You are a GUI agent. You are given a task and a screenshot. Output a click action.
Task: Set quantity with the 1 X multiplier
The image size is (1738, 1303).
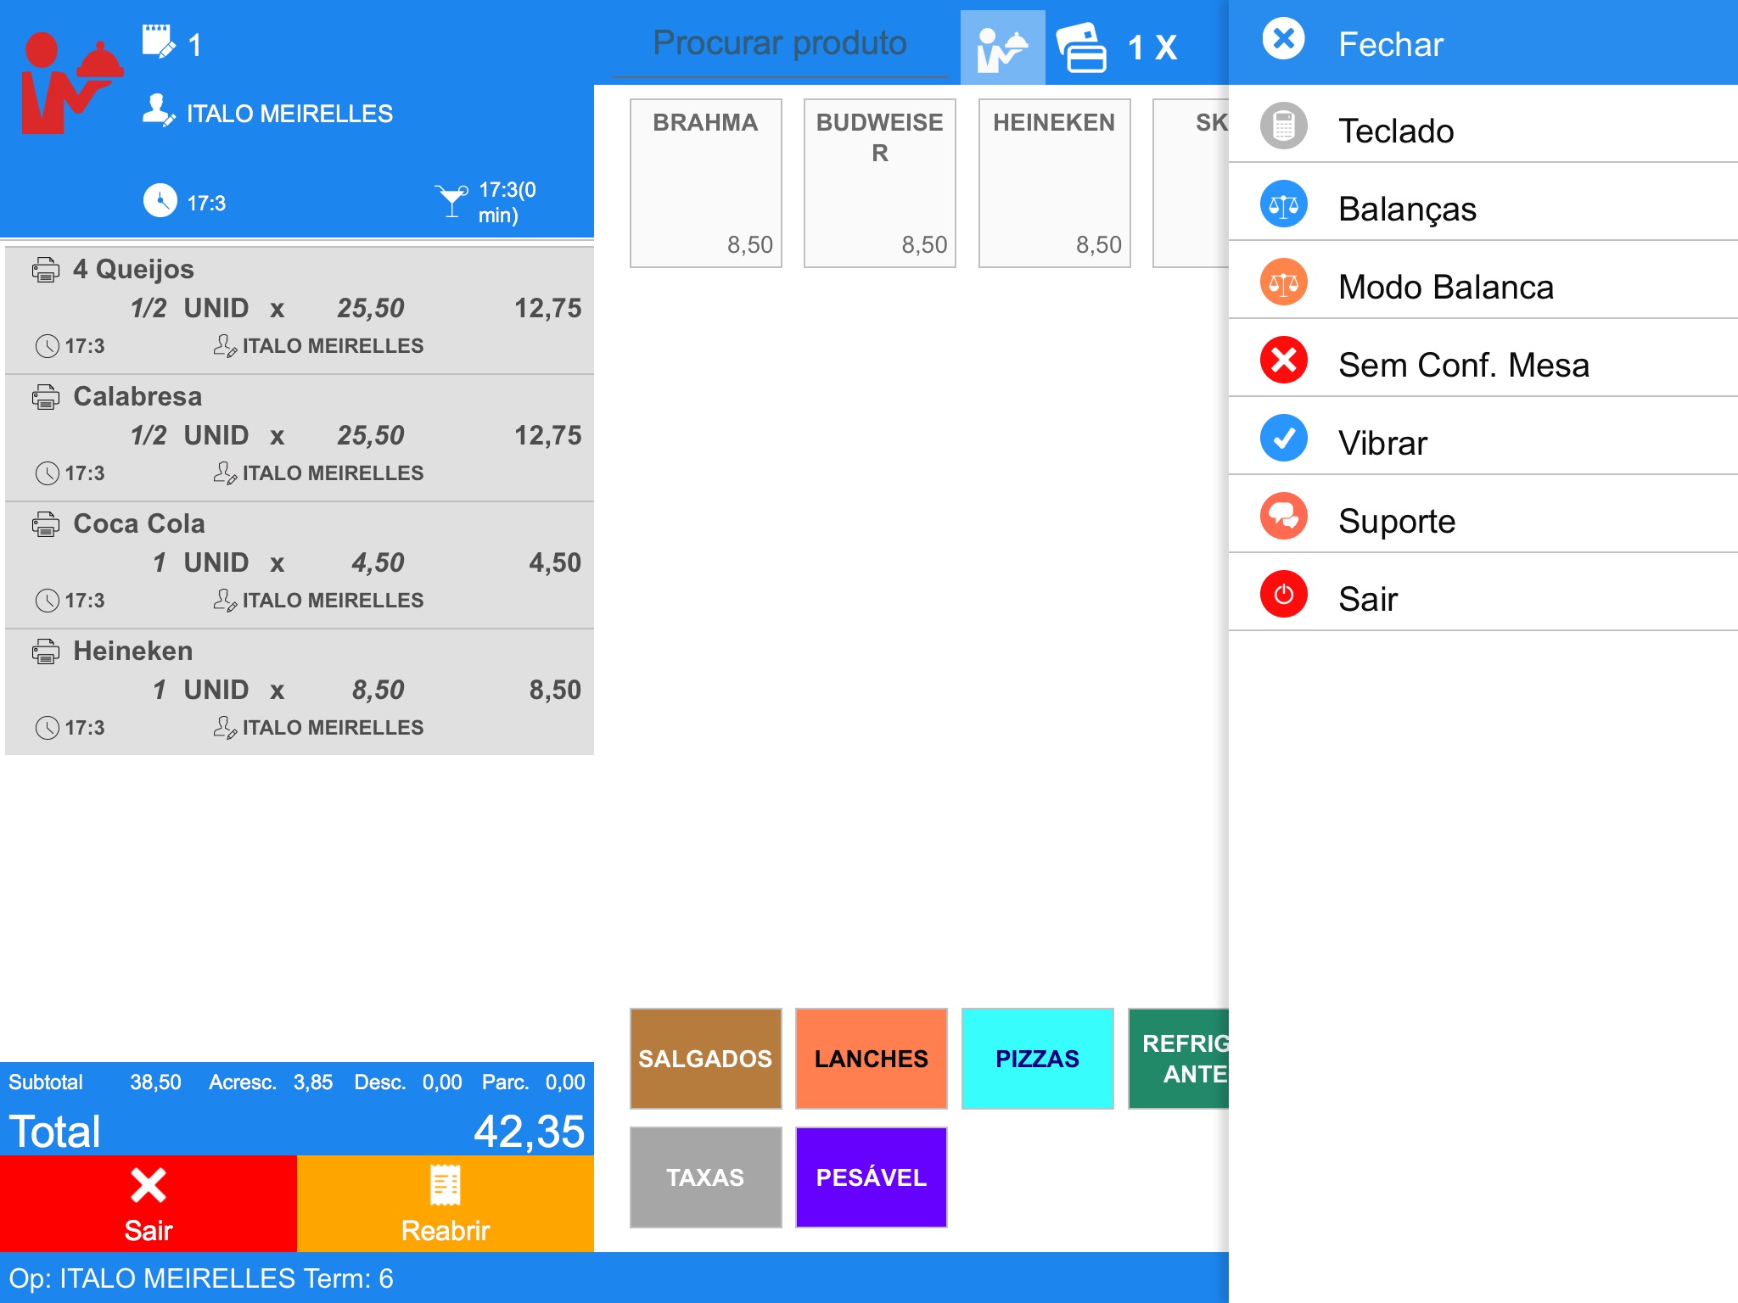click(x=1152, y=48)
